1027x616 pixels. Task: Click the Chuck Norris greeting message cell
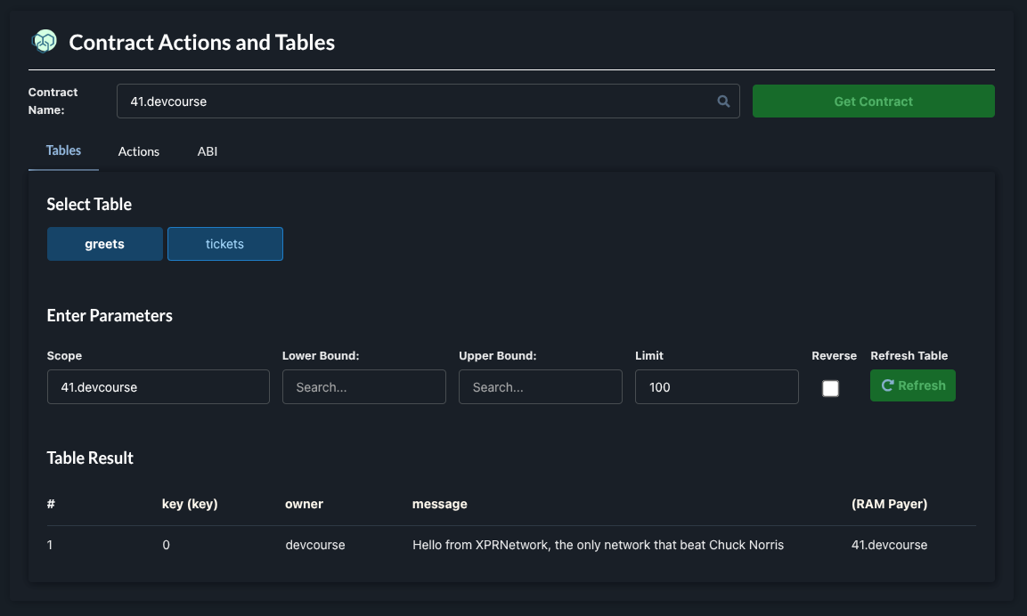[598, 545]
